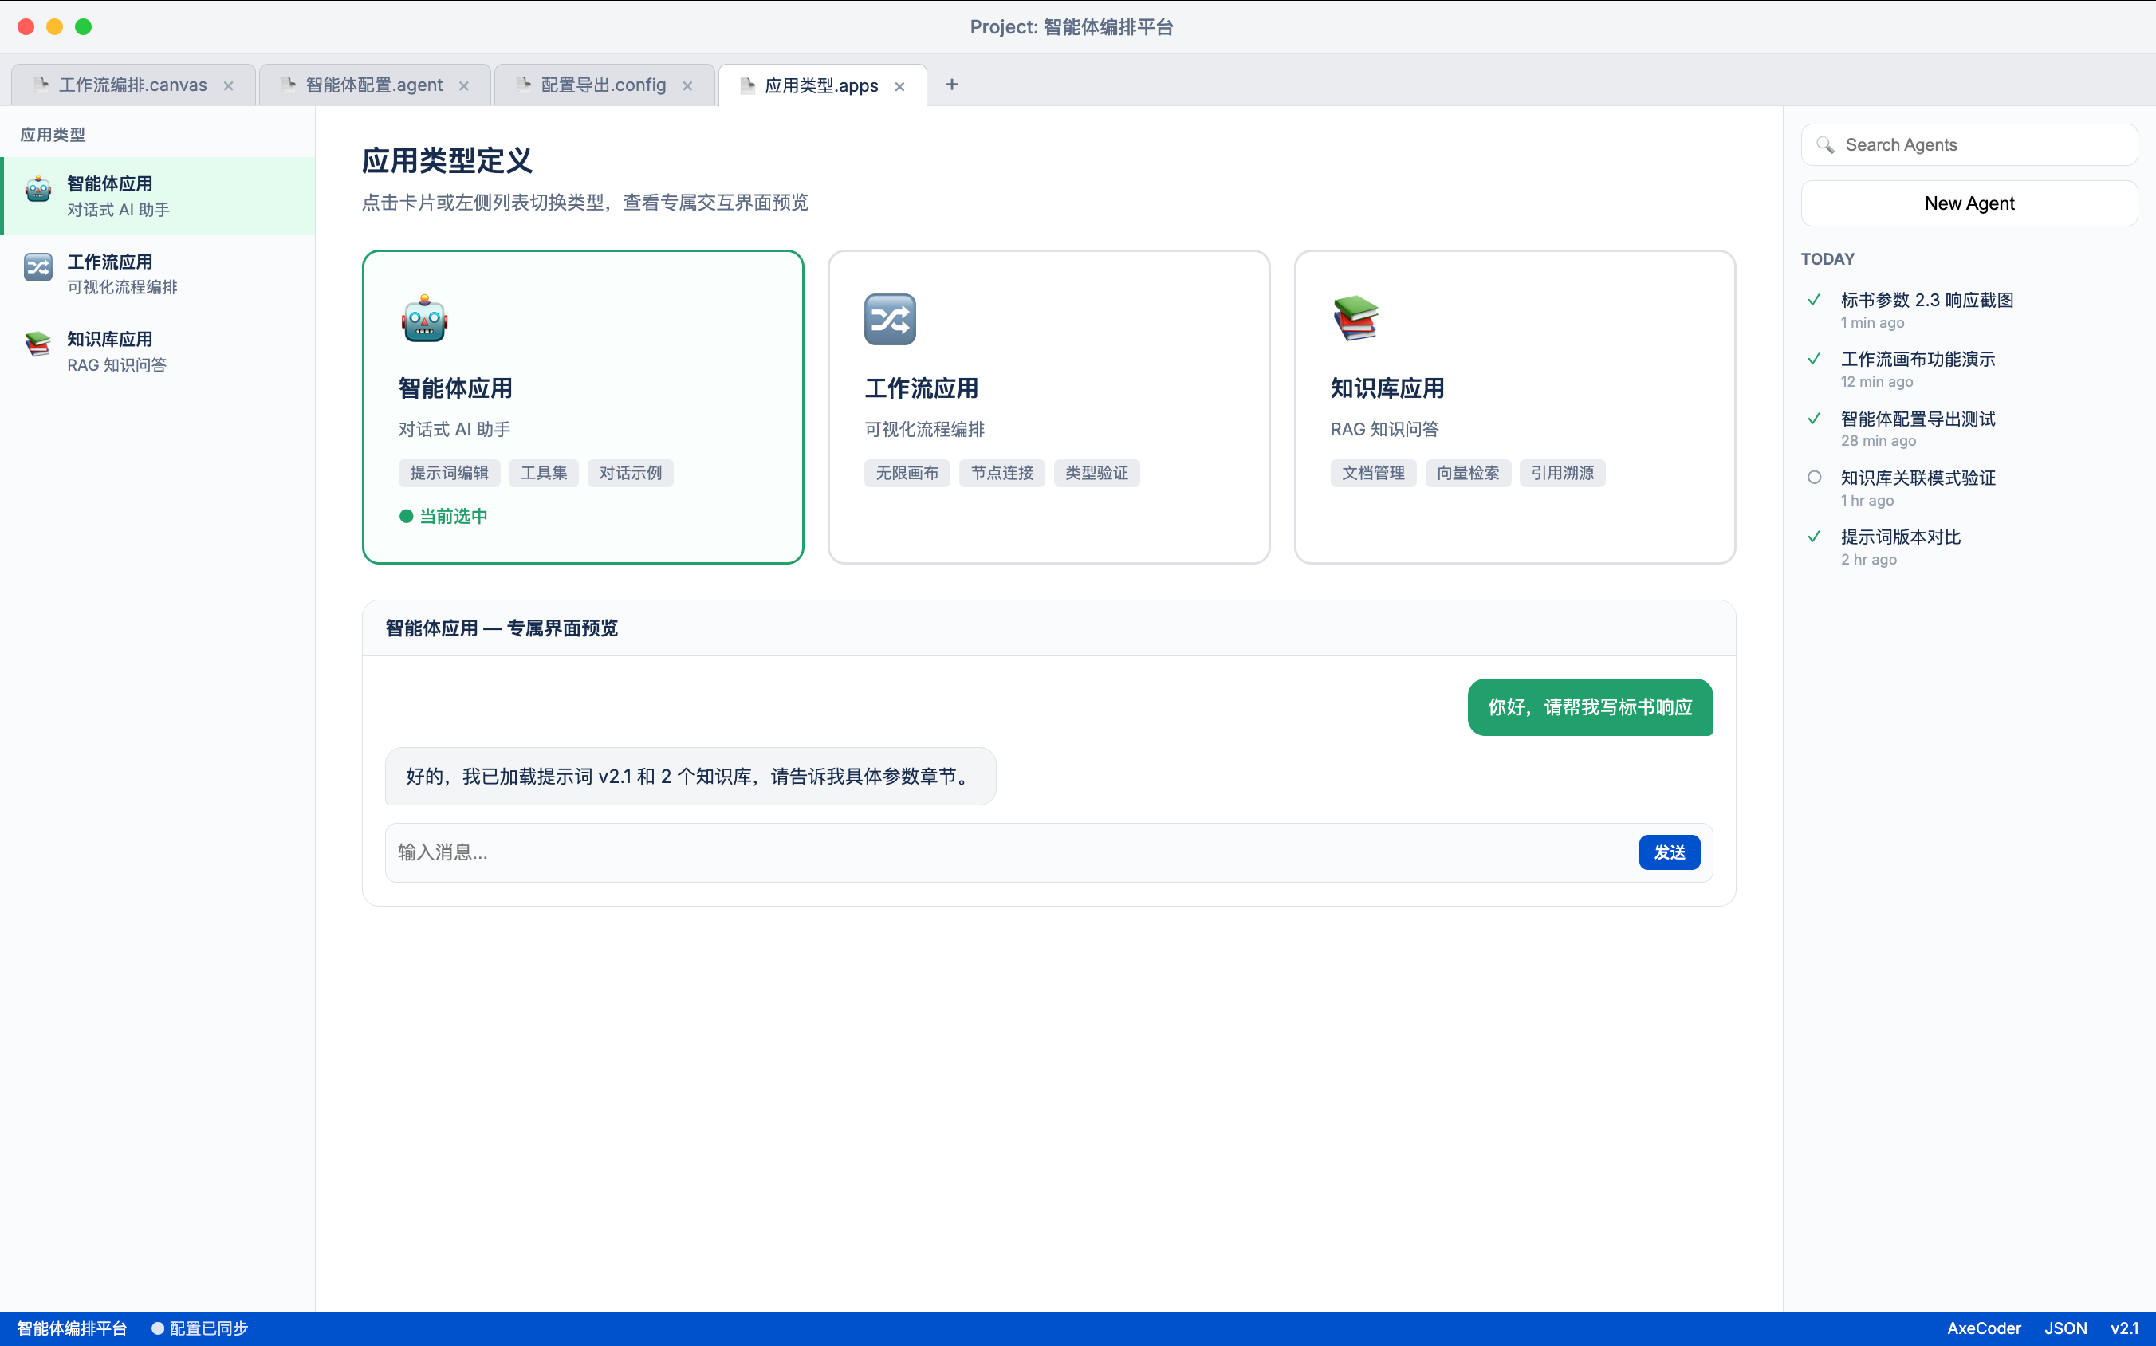2156x1346 pixels.
Task: Click the shuffle icon in sidebar 工作流应用 row
Action: click(38, 266)
